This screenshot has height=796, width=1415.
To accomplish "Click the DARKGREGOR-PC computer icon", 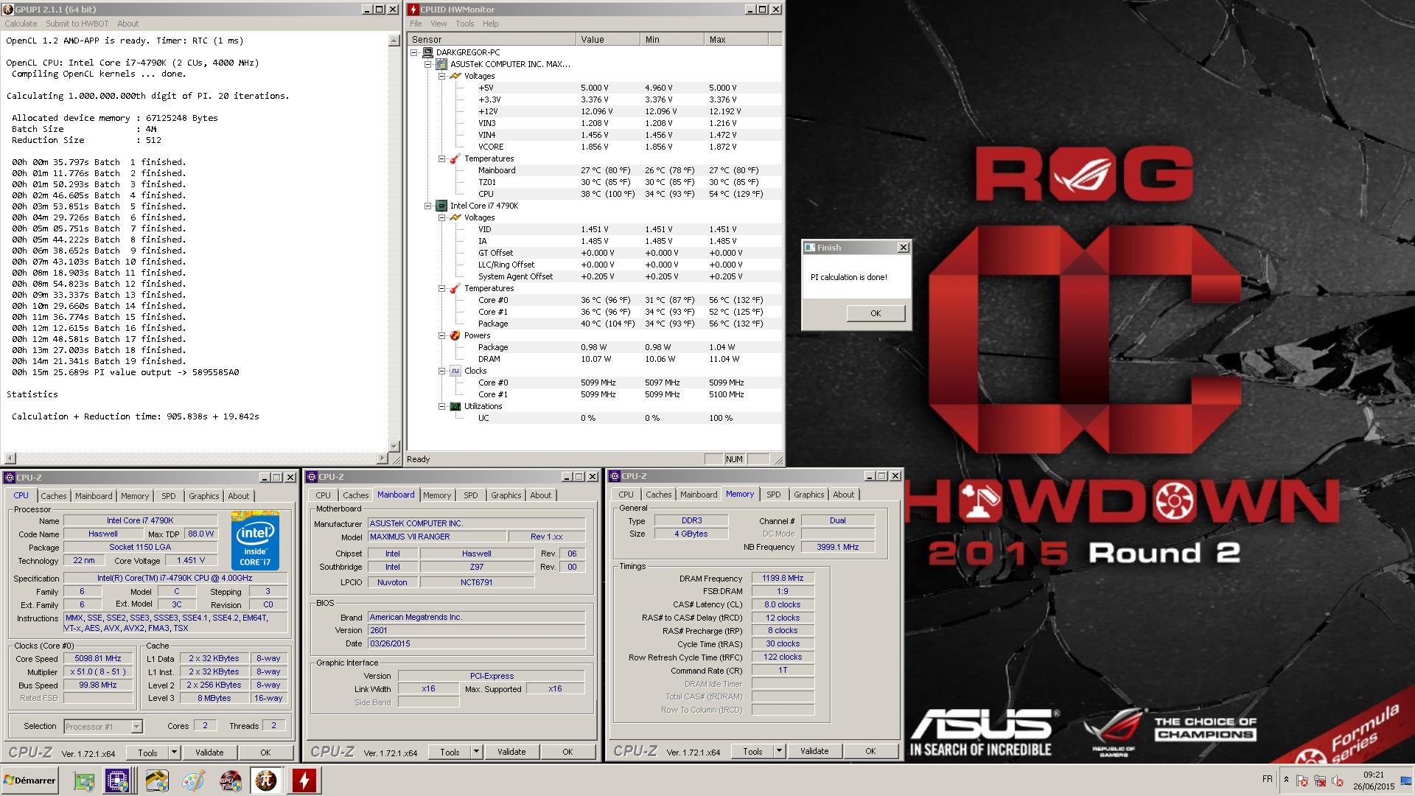I will pyautogui.click(x=427, y=52).
